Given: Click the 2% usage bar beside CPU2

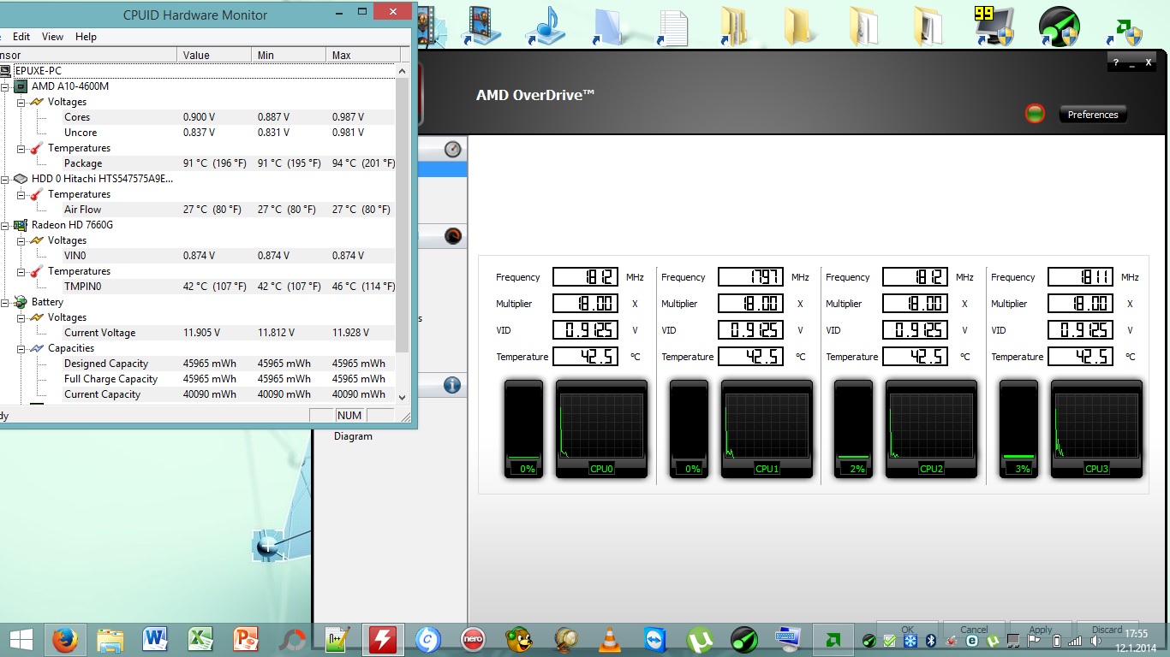Looking at the screenshot, I should pos(854,429).
